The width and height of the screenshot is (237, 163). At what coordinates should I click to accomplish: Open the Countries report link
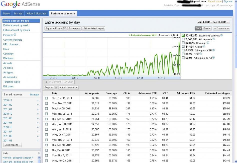click(8, 54)
